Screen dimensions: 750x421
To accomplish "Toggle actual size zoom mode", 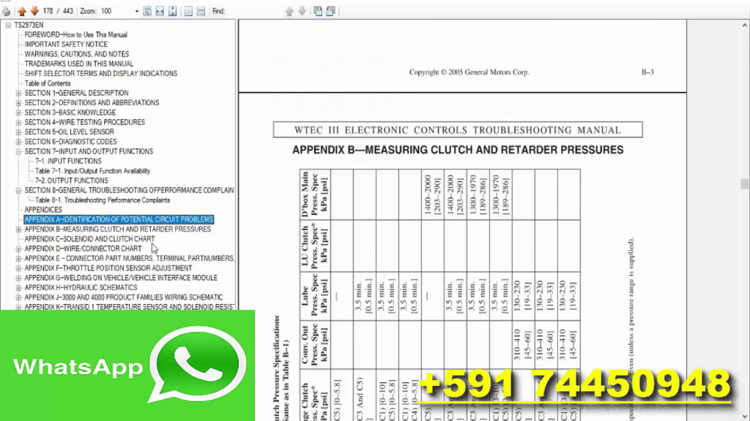I will [146, 10].
